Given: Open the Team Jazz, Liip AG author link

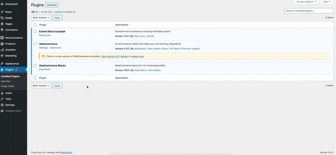Looking at the screenshot, I should (x=144, y=36).
